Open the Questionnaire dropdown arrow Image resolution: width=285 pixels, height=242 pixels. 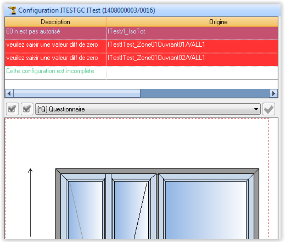tap(257, 109)
